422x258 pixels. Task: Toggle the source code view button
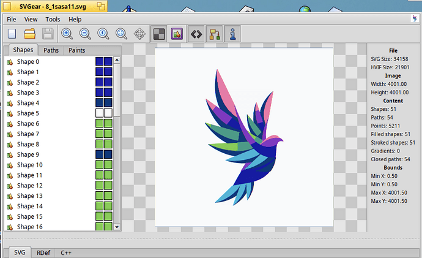(196, 34)
